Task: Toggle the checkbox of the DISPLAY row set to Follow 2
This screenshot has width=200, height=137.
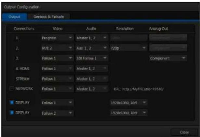Action: [x=12, y=113]
